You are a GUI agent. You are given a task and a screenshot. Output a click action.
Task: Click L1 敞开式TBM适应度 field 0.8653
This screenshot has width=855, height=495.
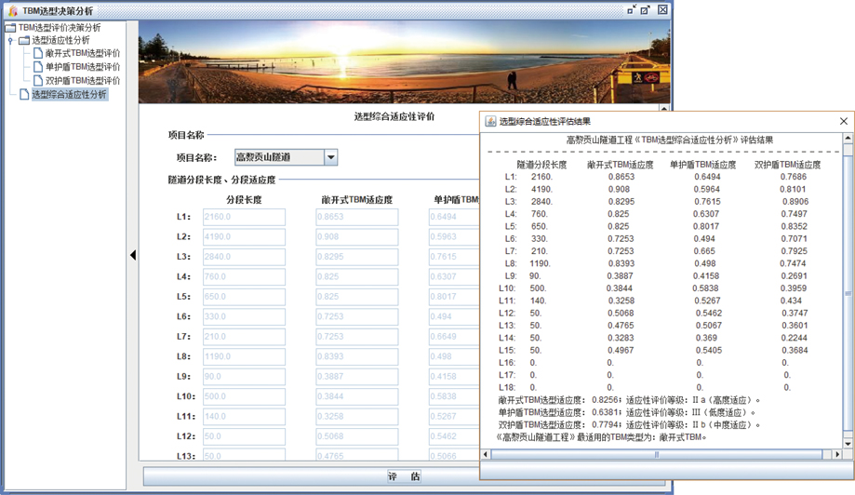tap(357, 217)
